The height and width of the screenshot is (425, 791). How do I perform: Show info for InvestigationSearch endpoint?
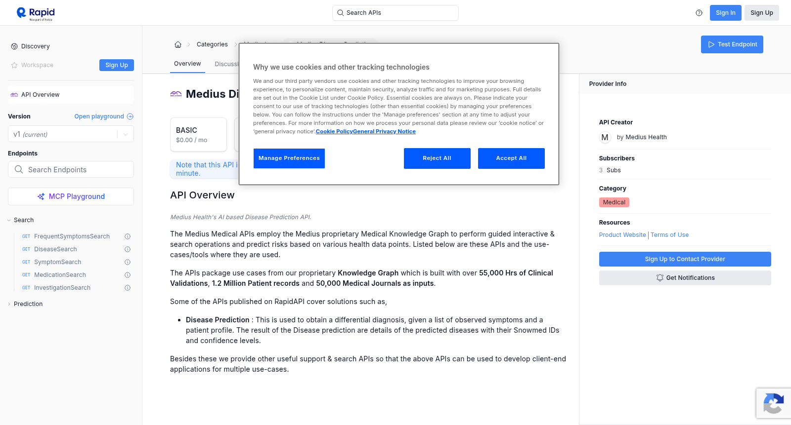pyautogui.click(x=128, y=288)
